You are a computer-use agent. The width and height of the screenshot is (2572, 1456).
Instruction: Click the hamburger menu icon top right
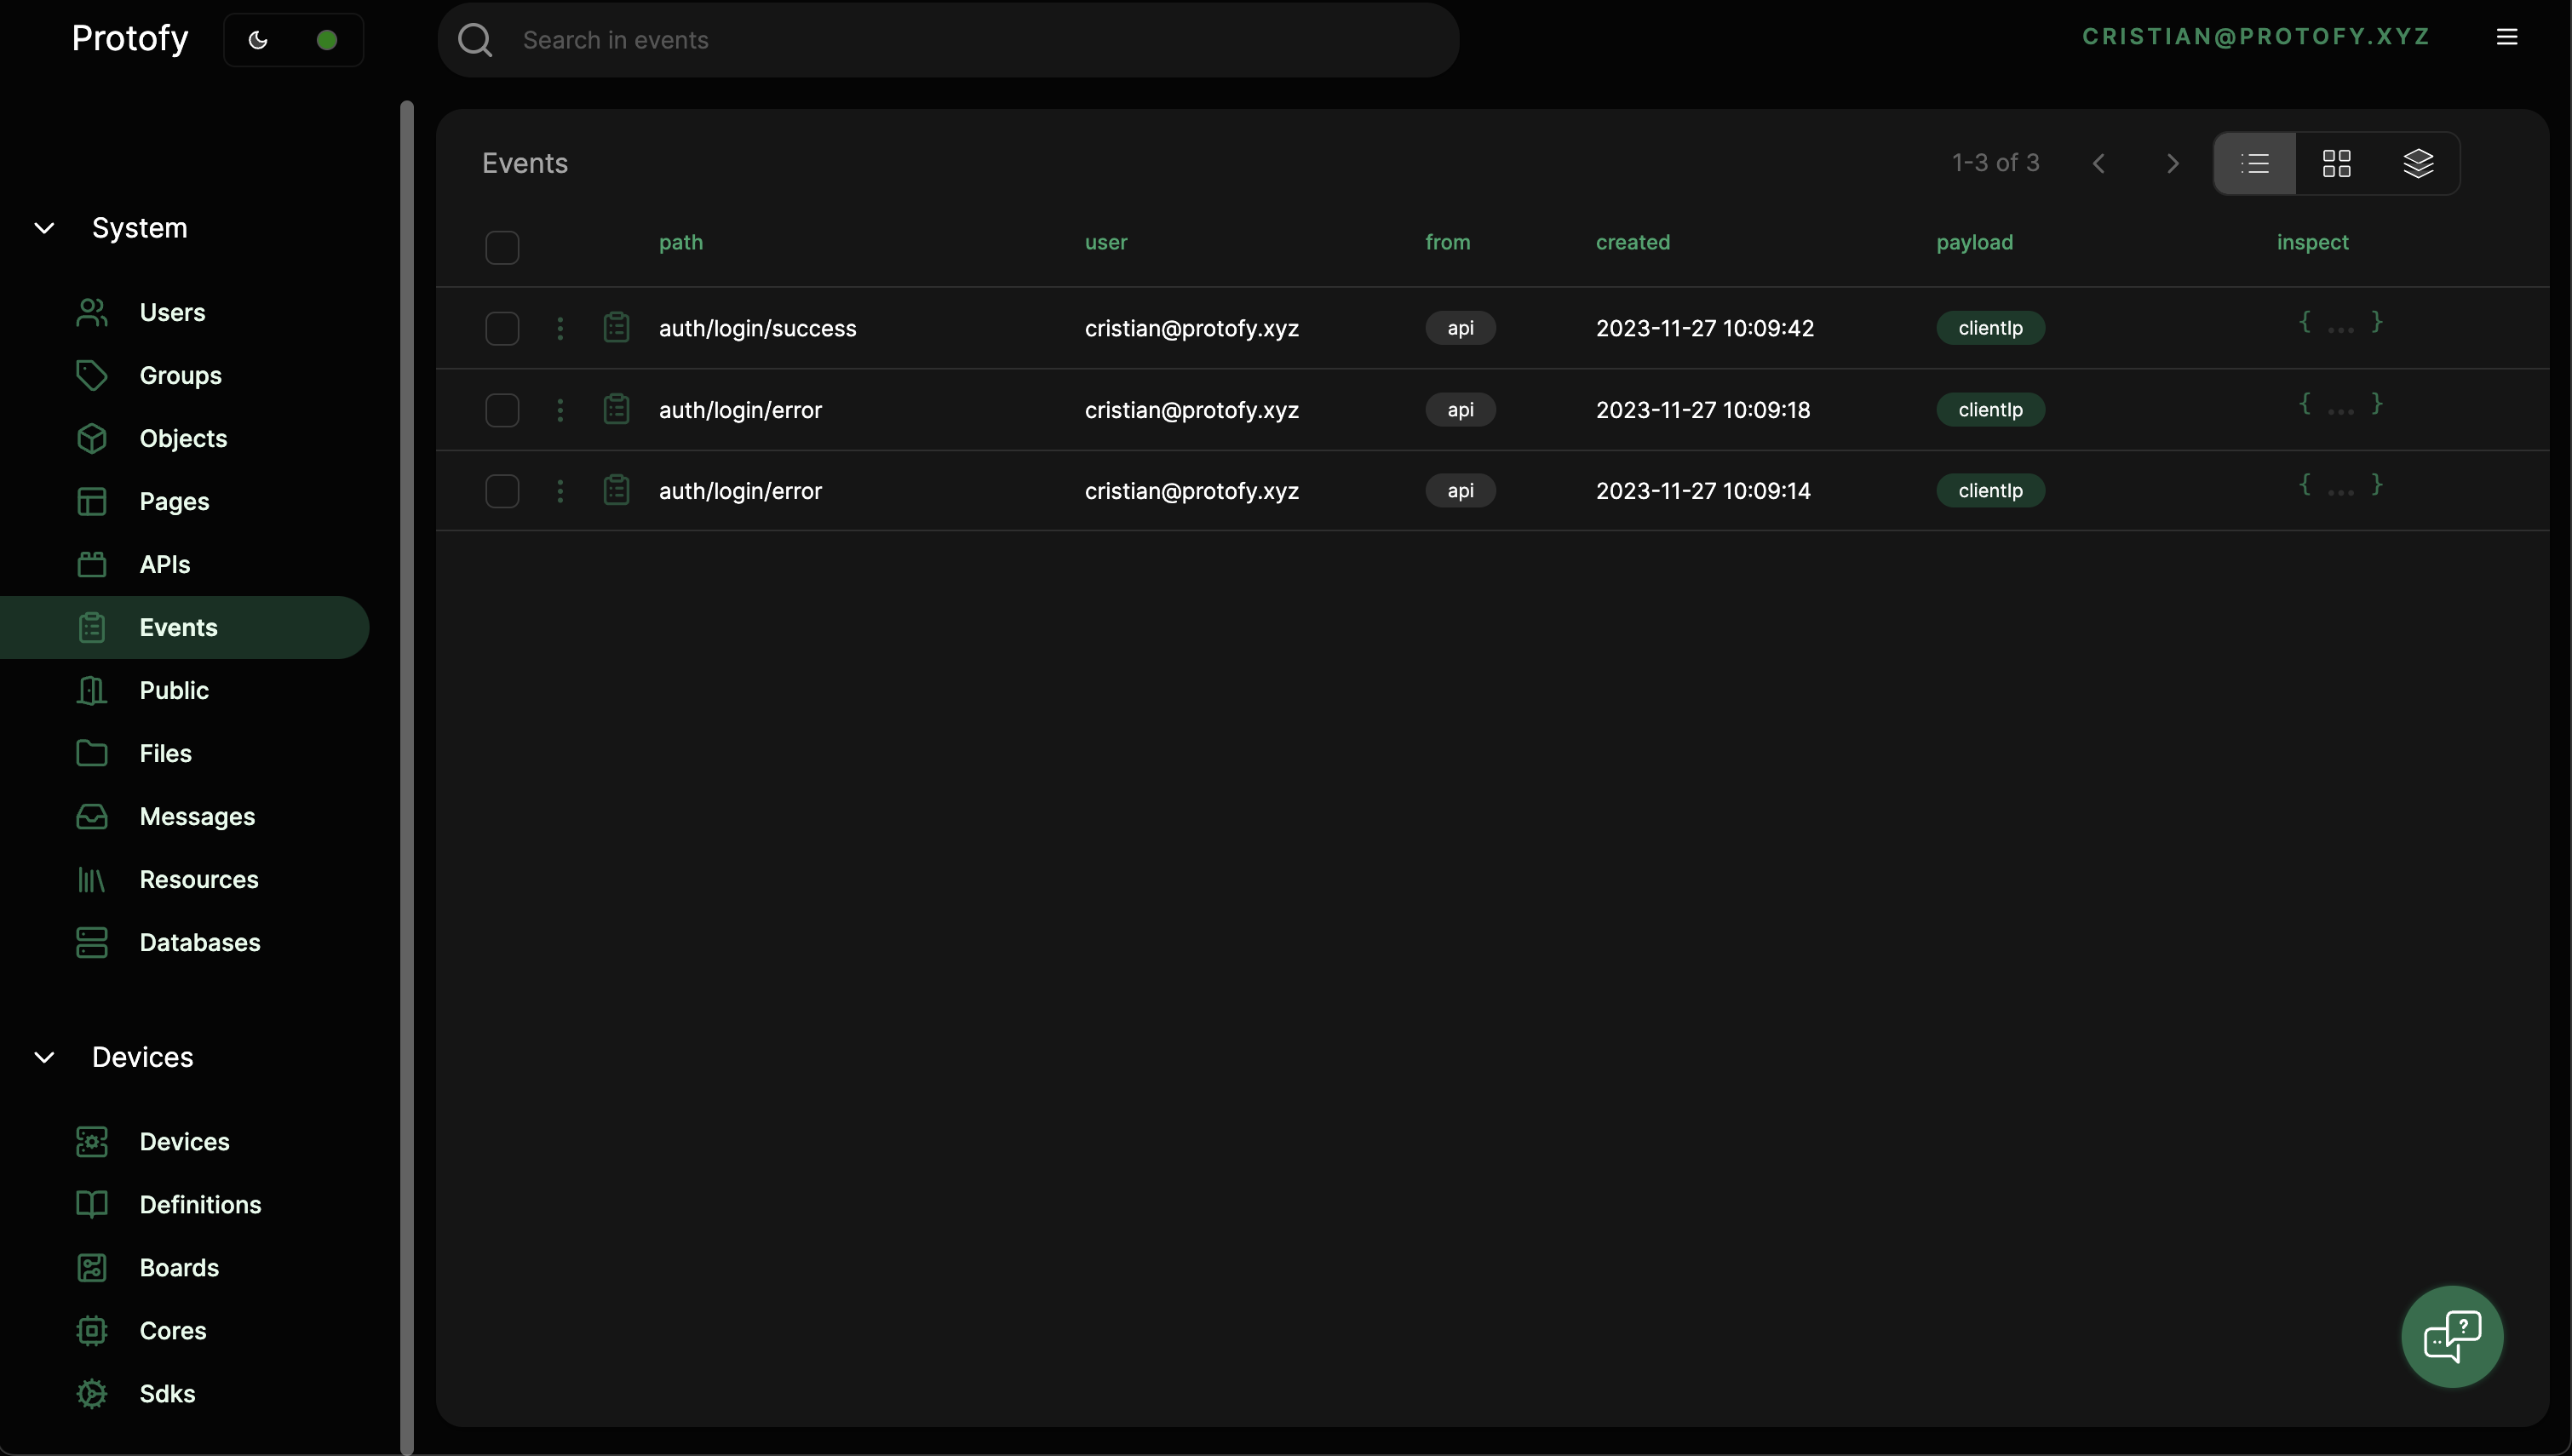2506,37
